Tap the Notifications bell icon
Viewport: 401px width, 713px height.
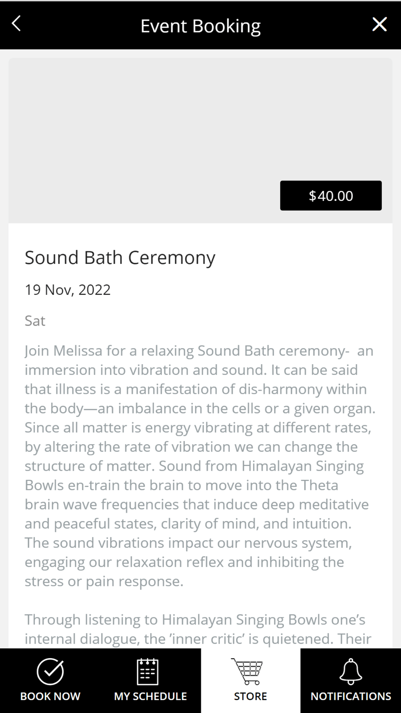click(351, 671)
